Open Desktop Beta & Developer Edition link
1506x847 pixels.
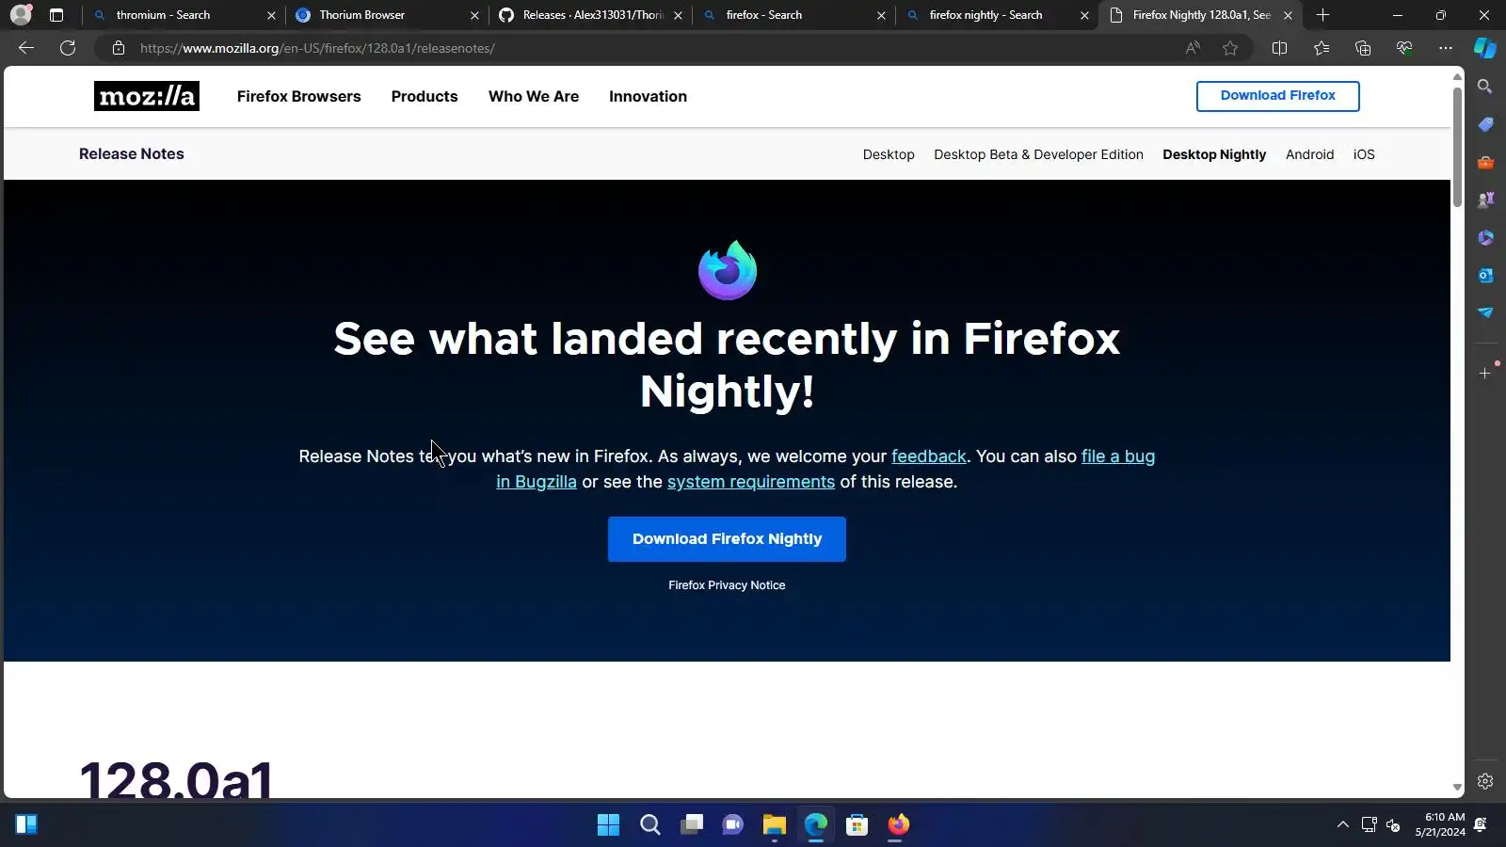point(1038,154)
